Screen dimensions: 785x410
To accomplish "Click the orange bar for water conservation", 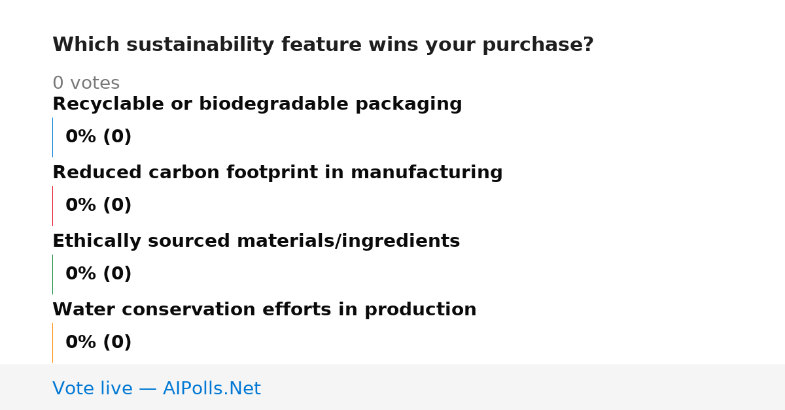I will (x=52, y=343).
